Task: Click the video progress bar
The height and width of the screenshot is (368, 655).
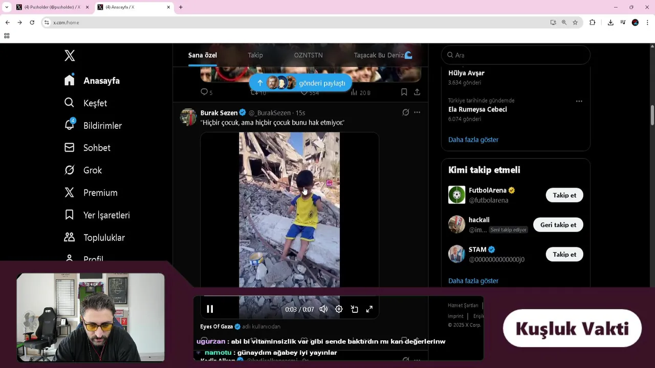Action: [x=289, y=296]
